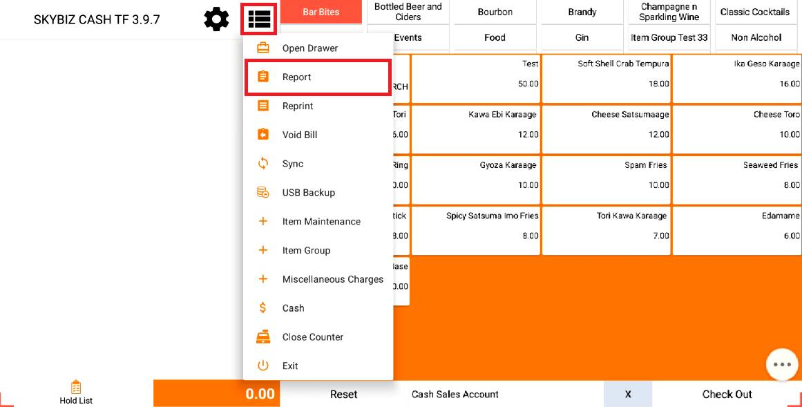Open Item Maintenance menu entry
Screen dimensions: 802x407
pos(321,222)
